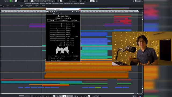Click the Time slider handle
The height and width of the screenshot is (97, 172).
pos(55,37)
